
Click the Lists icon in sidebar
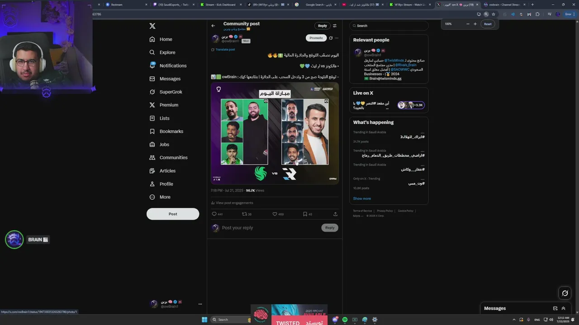click(152, 118)
